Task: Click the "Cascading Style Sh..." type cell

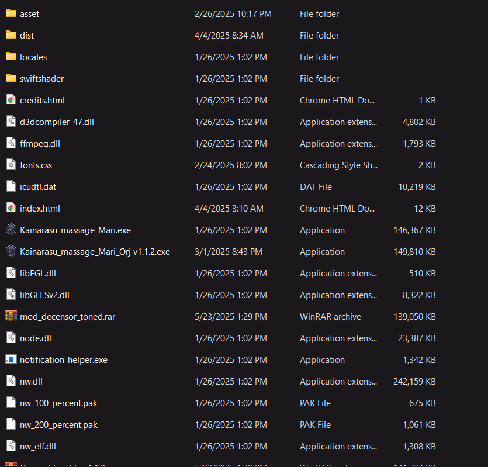Action: click(x=338, y=165)
